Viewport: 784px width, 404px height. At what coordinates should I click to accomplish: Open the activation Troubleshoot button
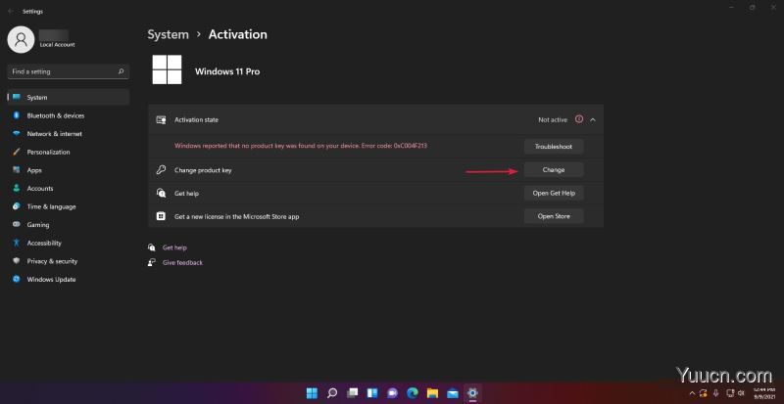554,146
